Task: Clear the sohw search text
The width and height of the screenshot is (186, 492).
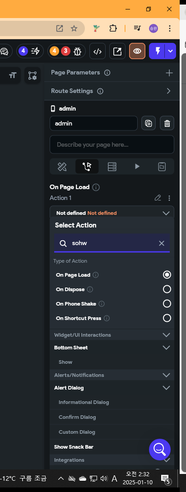Action: pyautogui.click(x=162, y=243)
